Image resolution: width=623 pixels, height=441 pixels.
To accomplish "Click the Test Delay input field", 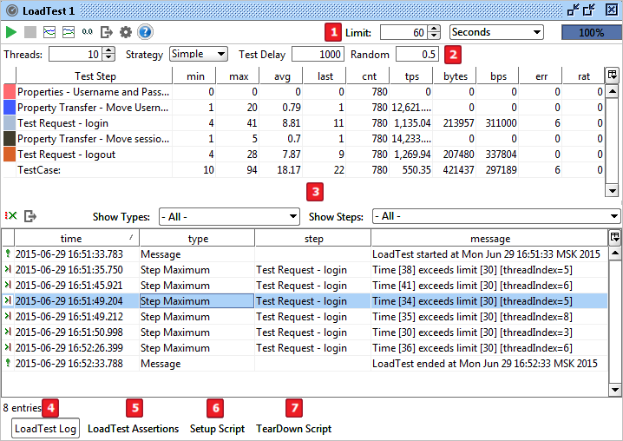I will coord(318,55).
